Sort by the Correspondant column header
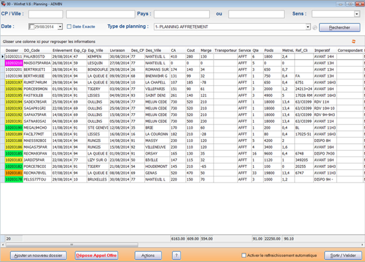 click(350, 50)
